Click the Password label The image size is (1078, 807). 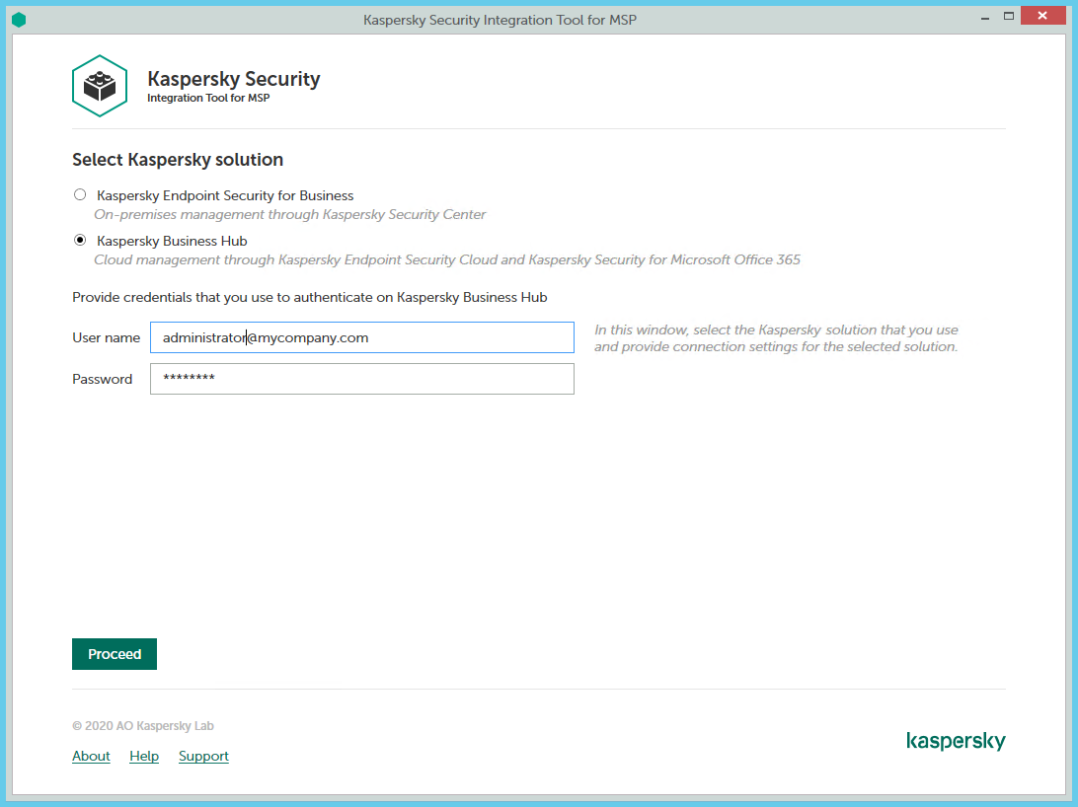tap(102, 379)
